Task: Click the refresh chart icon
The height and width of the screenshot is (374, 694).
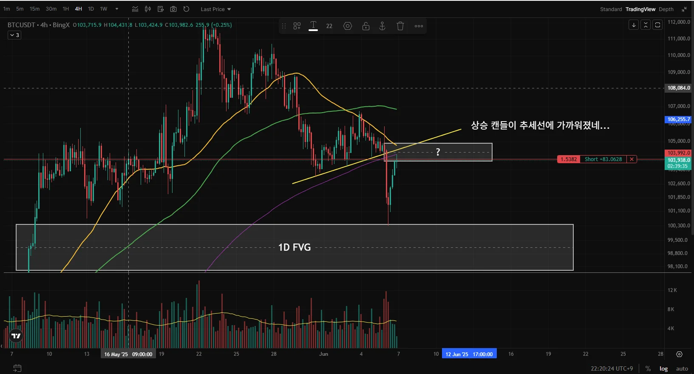Action: point(186,9)
